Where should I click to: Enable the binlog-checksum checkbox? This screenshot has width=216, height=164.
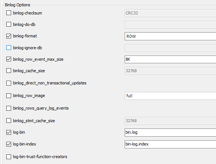(9, 13)
